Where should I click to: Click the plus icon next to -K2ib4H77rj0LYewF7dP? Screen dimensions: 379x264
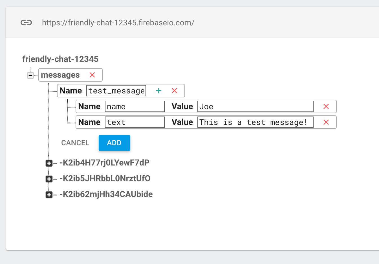49,163
